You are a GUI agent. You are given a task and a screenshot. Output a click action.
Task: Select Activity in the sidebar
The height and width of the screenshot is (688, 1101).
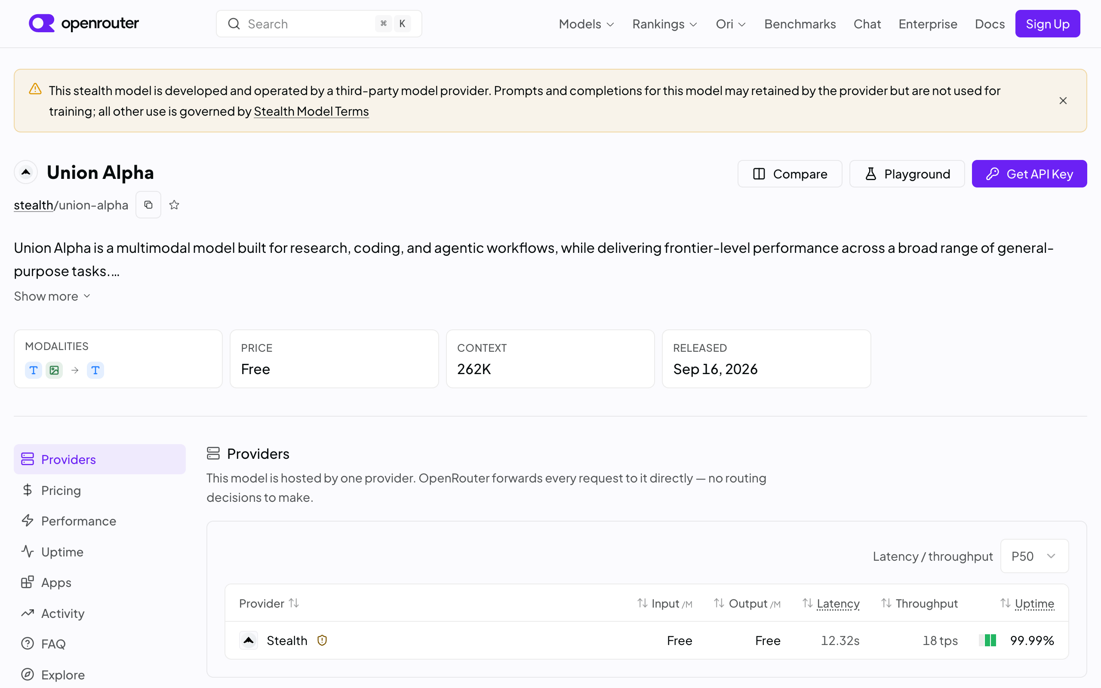tap(100, 613)
